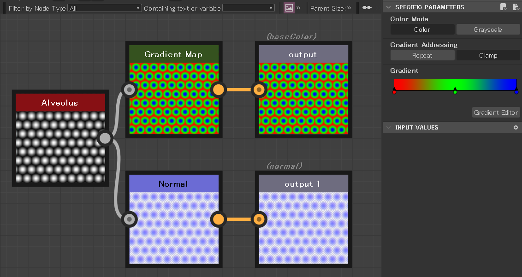Screen dimensions: 522x277
Task: Select the Normal node
Action: (174, 219)
